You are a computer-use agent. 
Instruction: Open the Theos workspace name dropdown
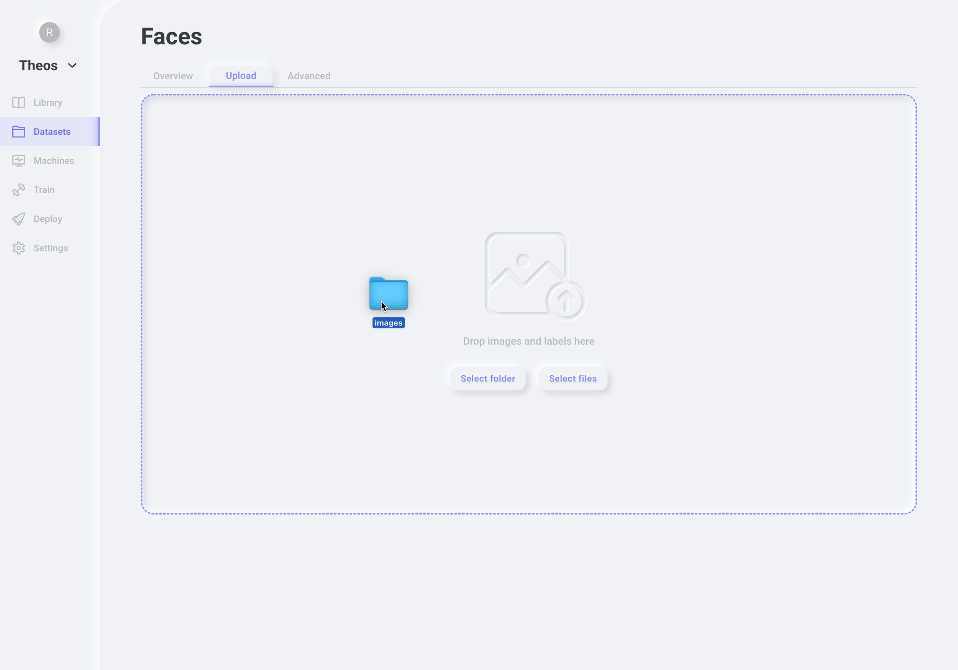point(38,66)
